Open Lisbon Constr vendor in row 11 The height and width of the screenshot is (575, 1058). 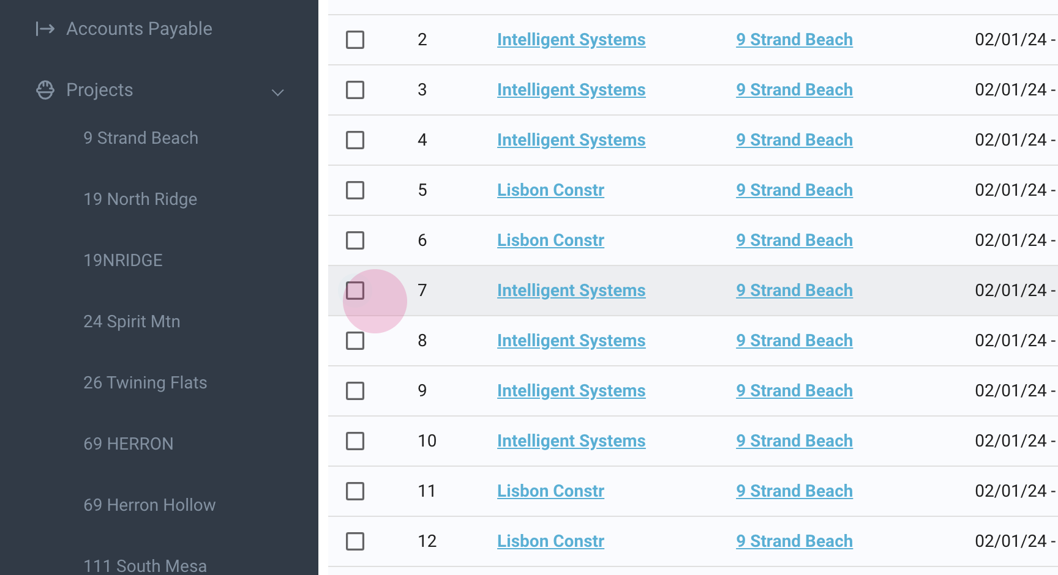550,491
